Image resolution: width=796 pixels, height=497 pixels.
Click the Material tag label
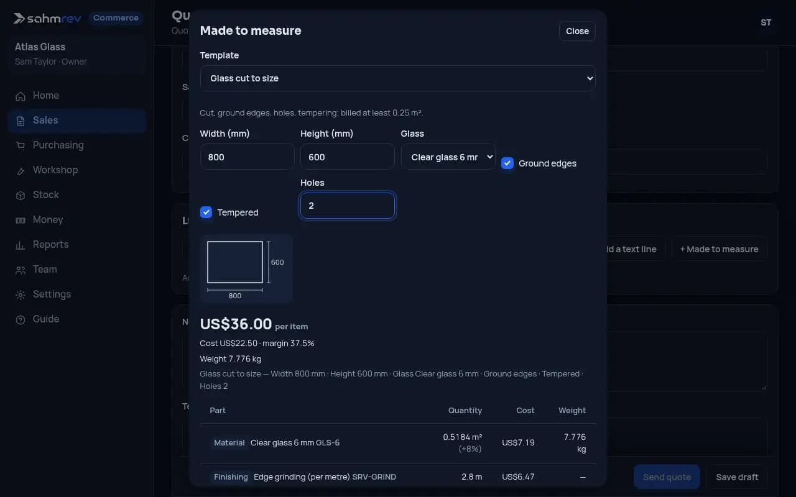click(229, 443)
